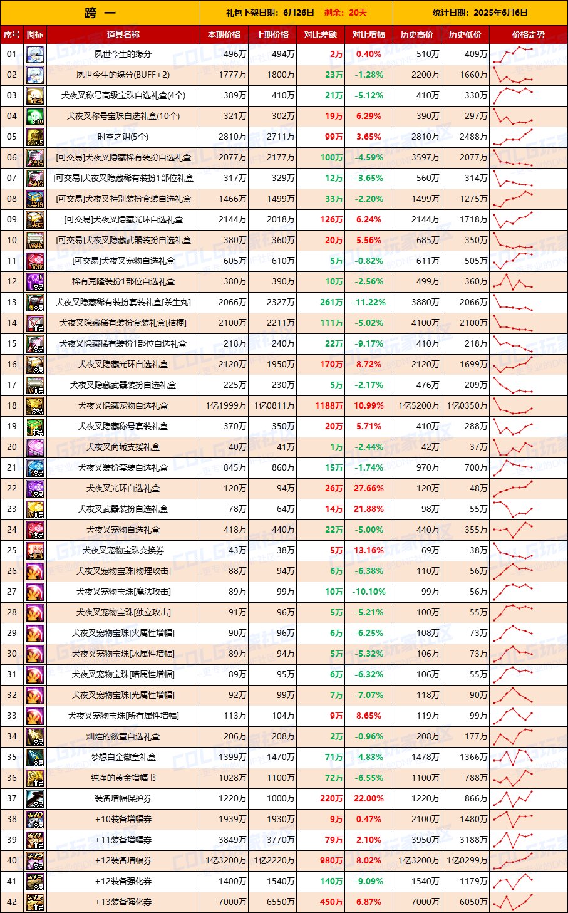
Task: Click the -11.22% change cell
Action: 369,303
